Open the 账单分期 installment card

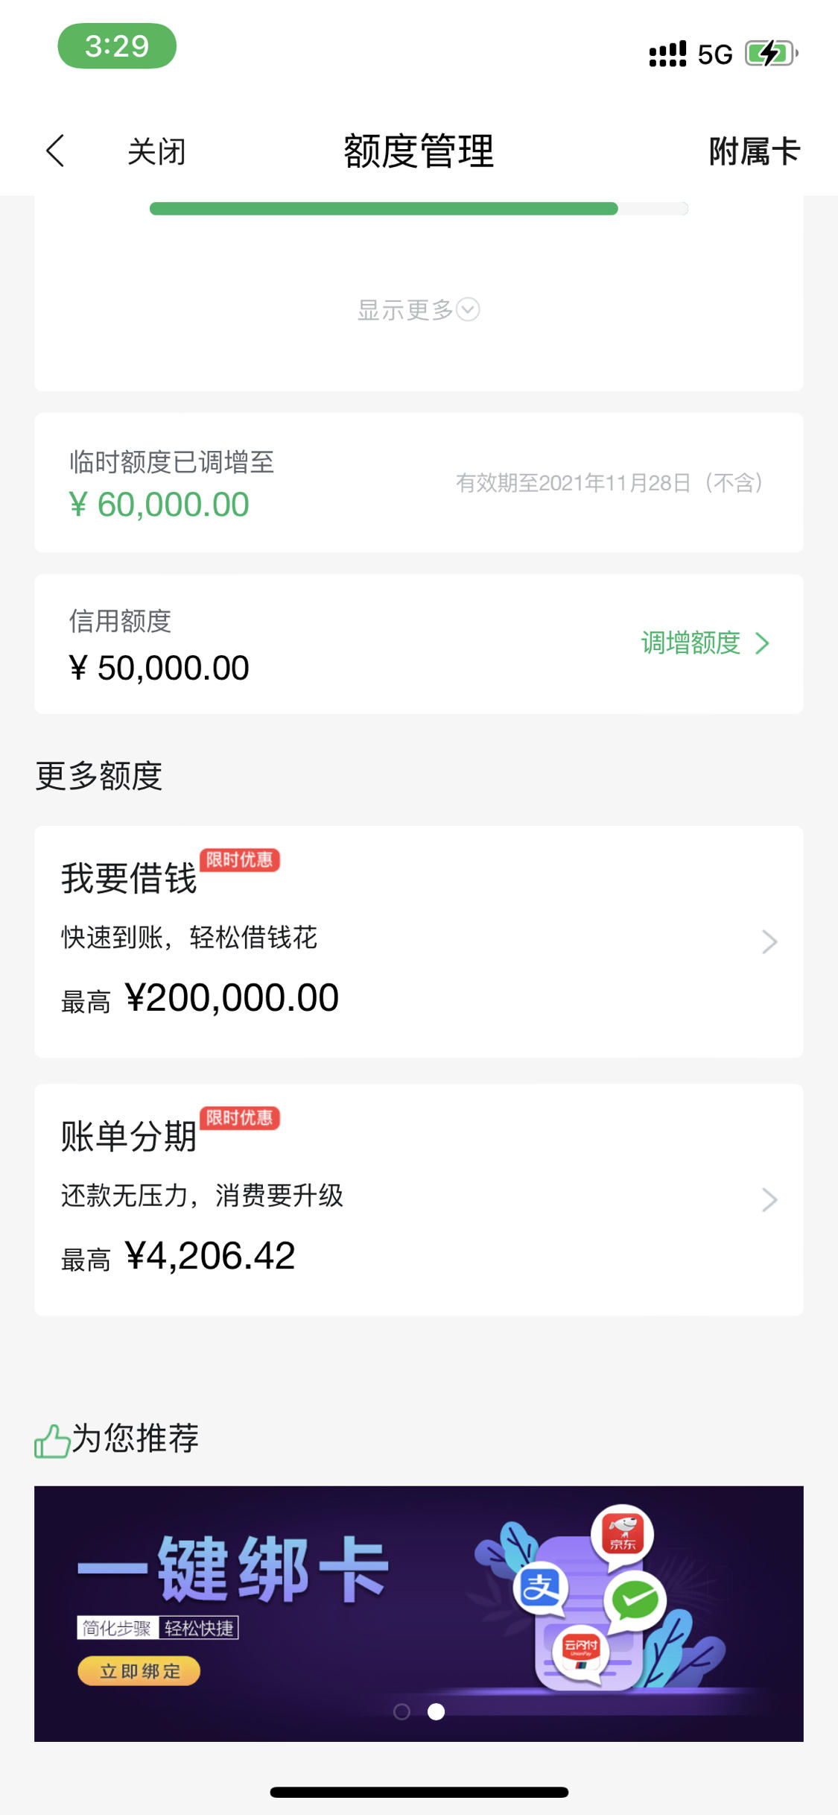(x=419, y=1200)
